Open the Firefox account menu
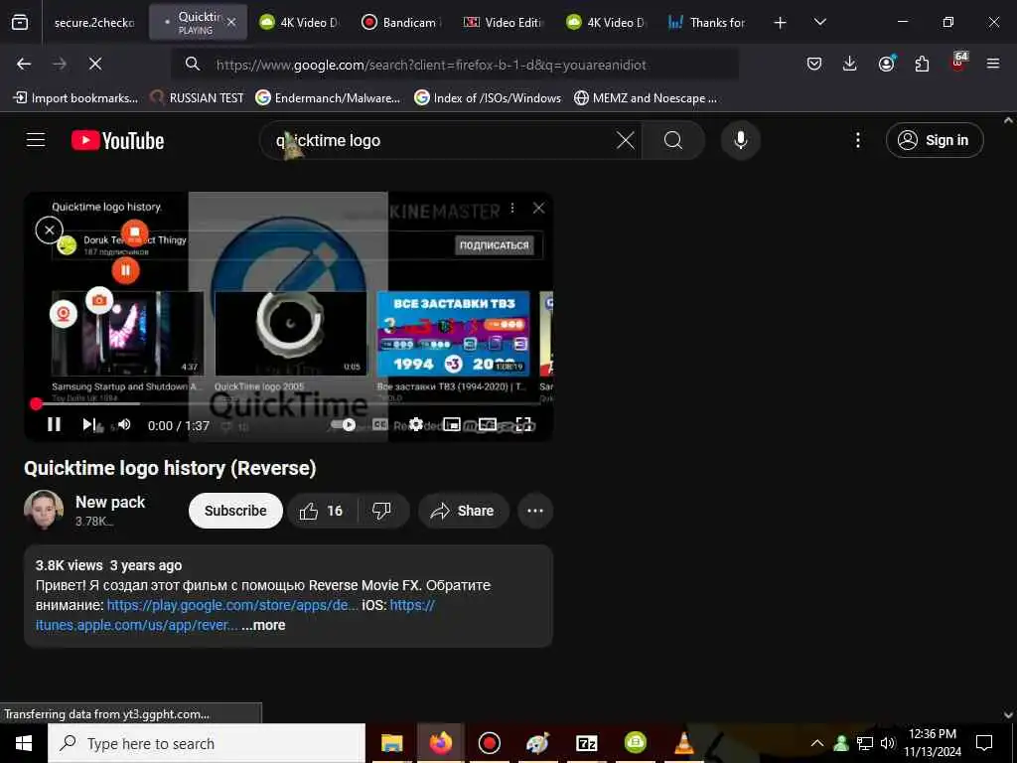 pos(886,64)
